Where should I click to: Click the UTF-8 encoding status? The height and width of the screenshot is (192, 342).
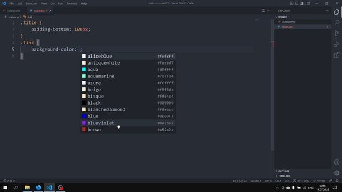coord(268,181)
